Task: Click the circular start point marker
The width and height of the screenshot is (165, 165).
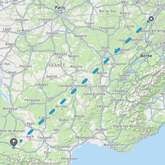Action: coord(151,19)
